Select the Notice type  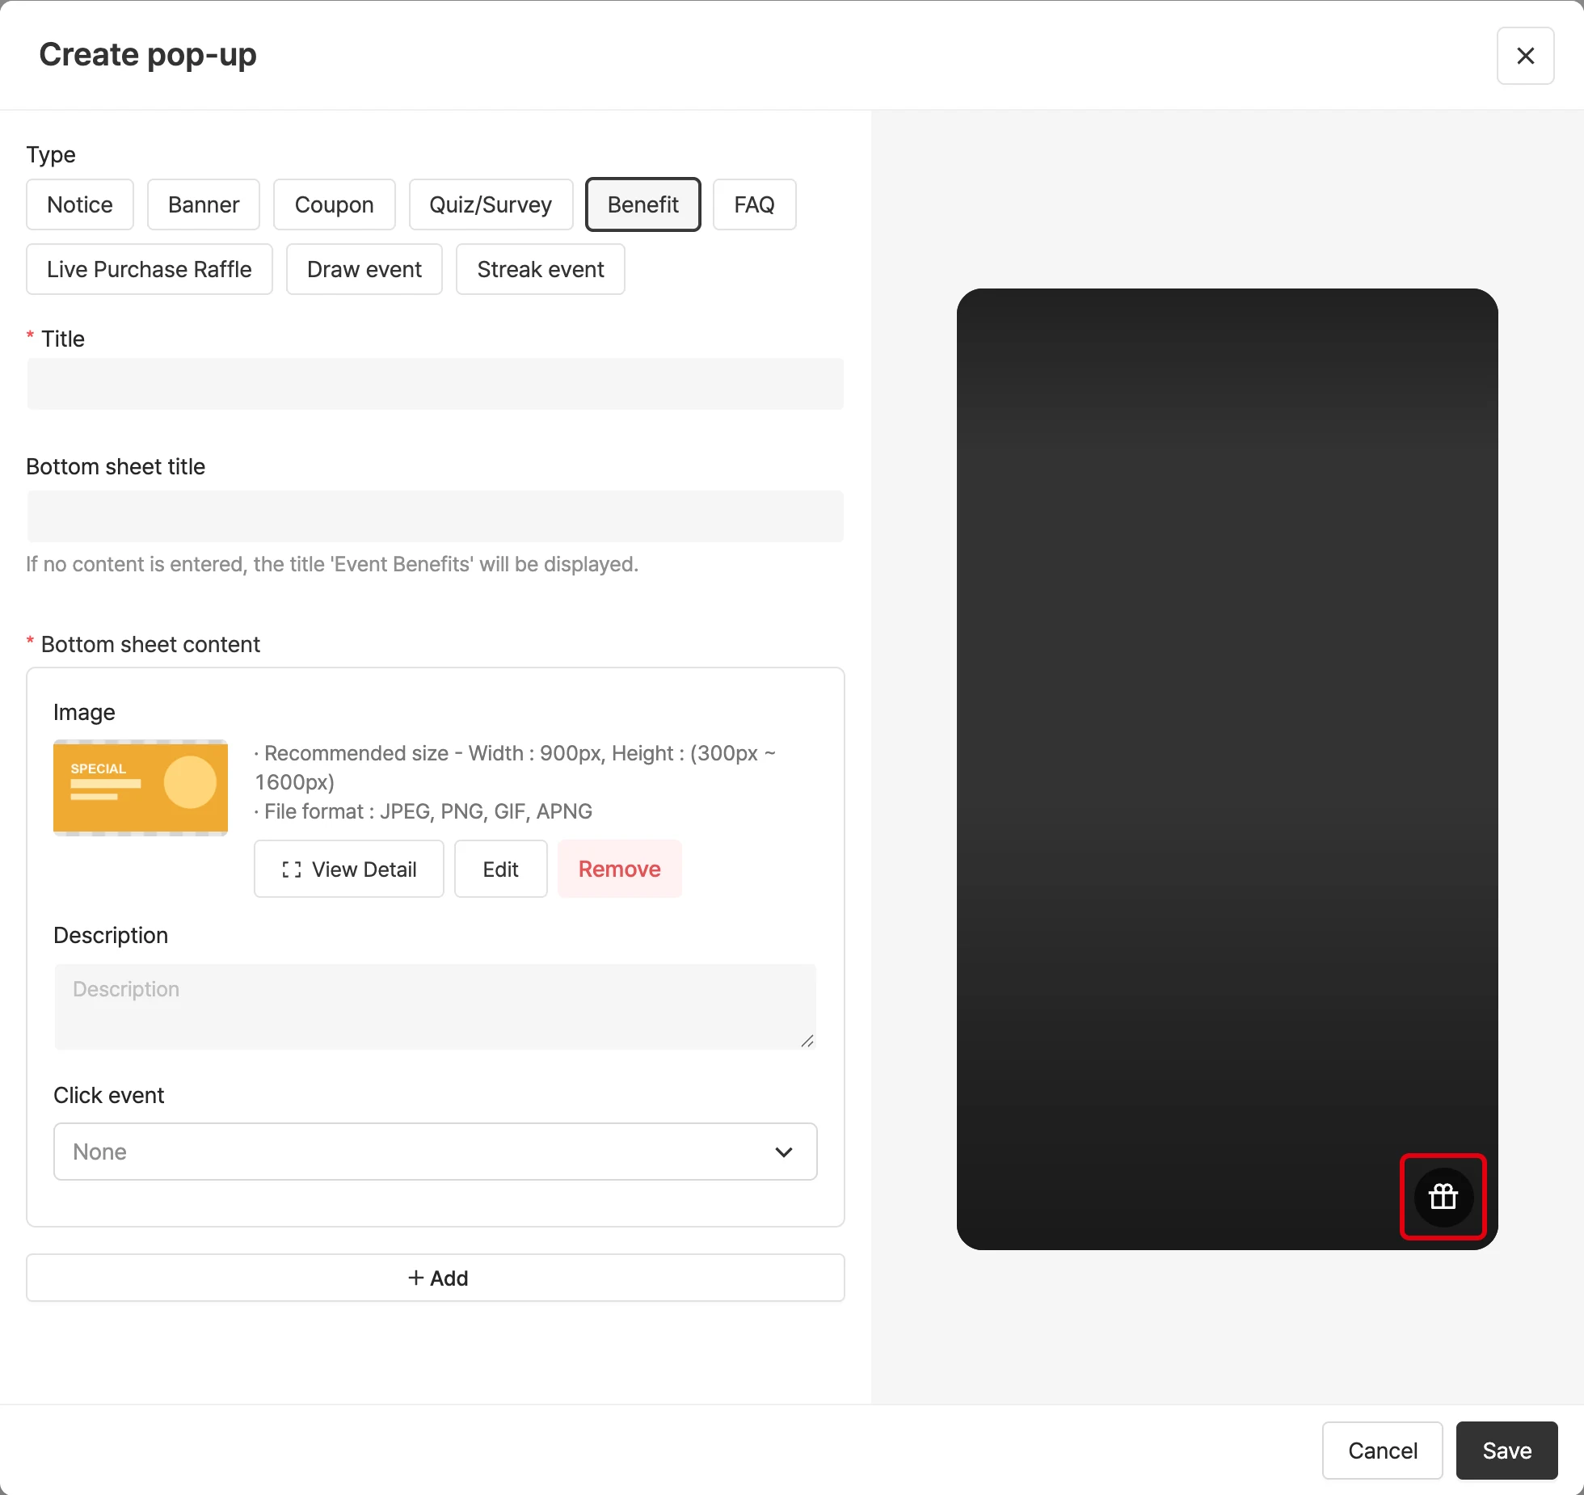click(x=80, y=204)
